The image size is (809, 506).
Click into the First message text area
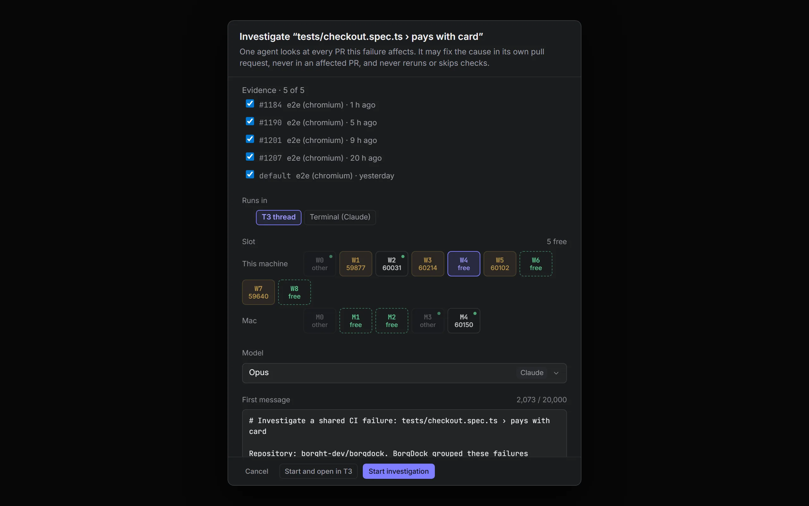pos(404,433)
